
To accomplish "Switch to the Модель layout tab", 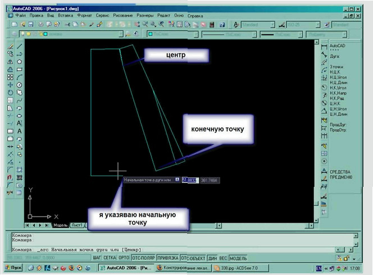I will 60,225.
